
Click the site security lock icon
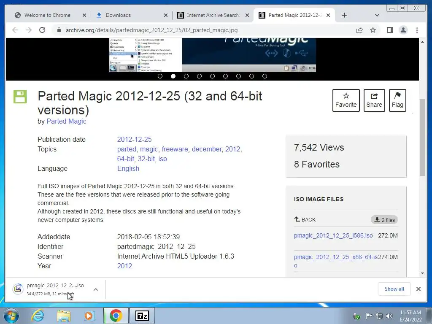click(x=59, y=30)
